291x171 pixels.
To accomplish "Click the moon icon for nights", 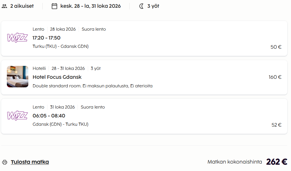I will tap(141, 6).
